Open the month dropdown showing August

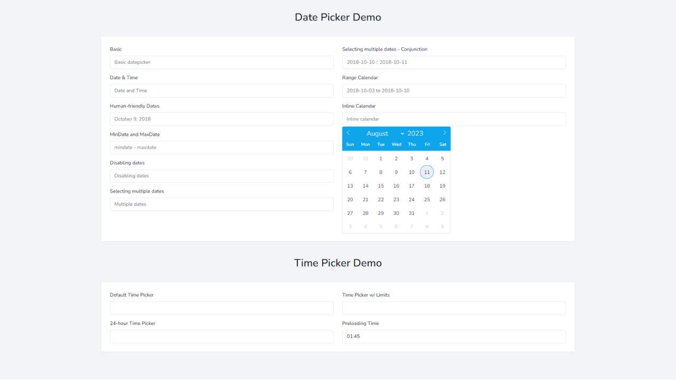378,133
